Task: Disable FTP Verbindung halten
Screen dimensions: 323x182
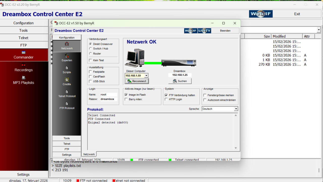Action: [x=166, y=95]
